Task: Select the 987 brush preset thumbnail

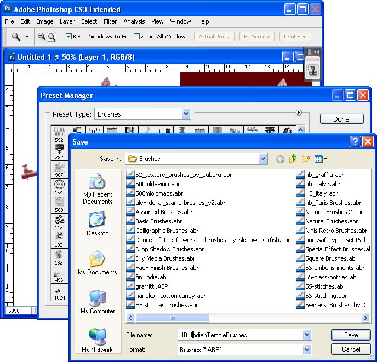Action: (59, 169)
